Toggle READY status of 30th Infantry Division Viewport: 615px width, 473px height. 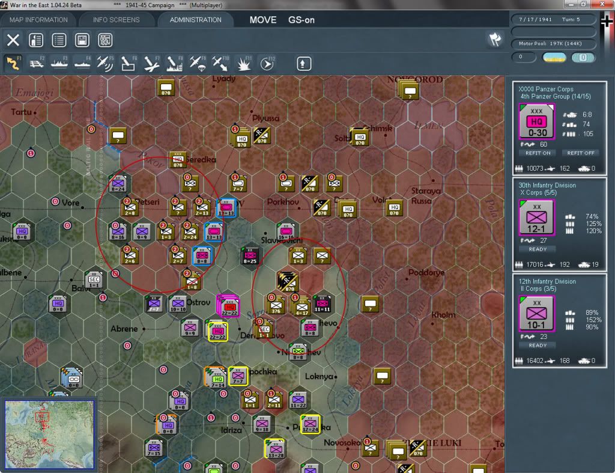(538, 249)
